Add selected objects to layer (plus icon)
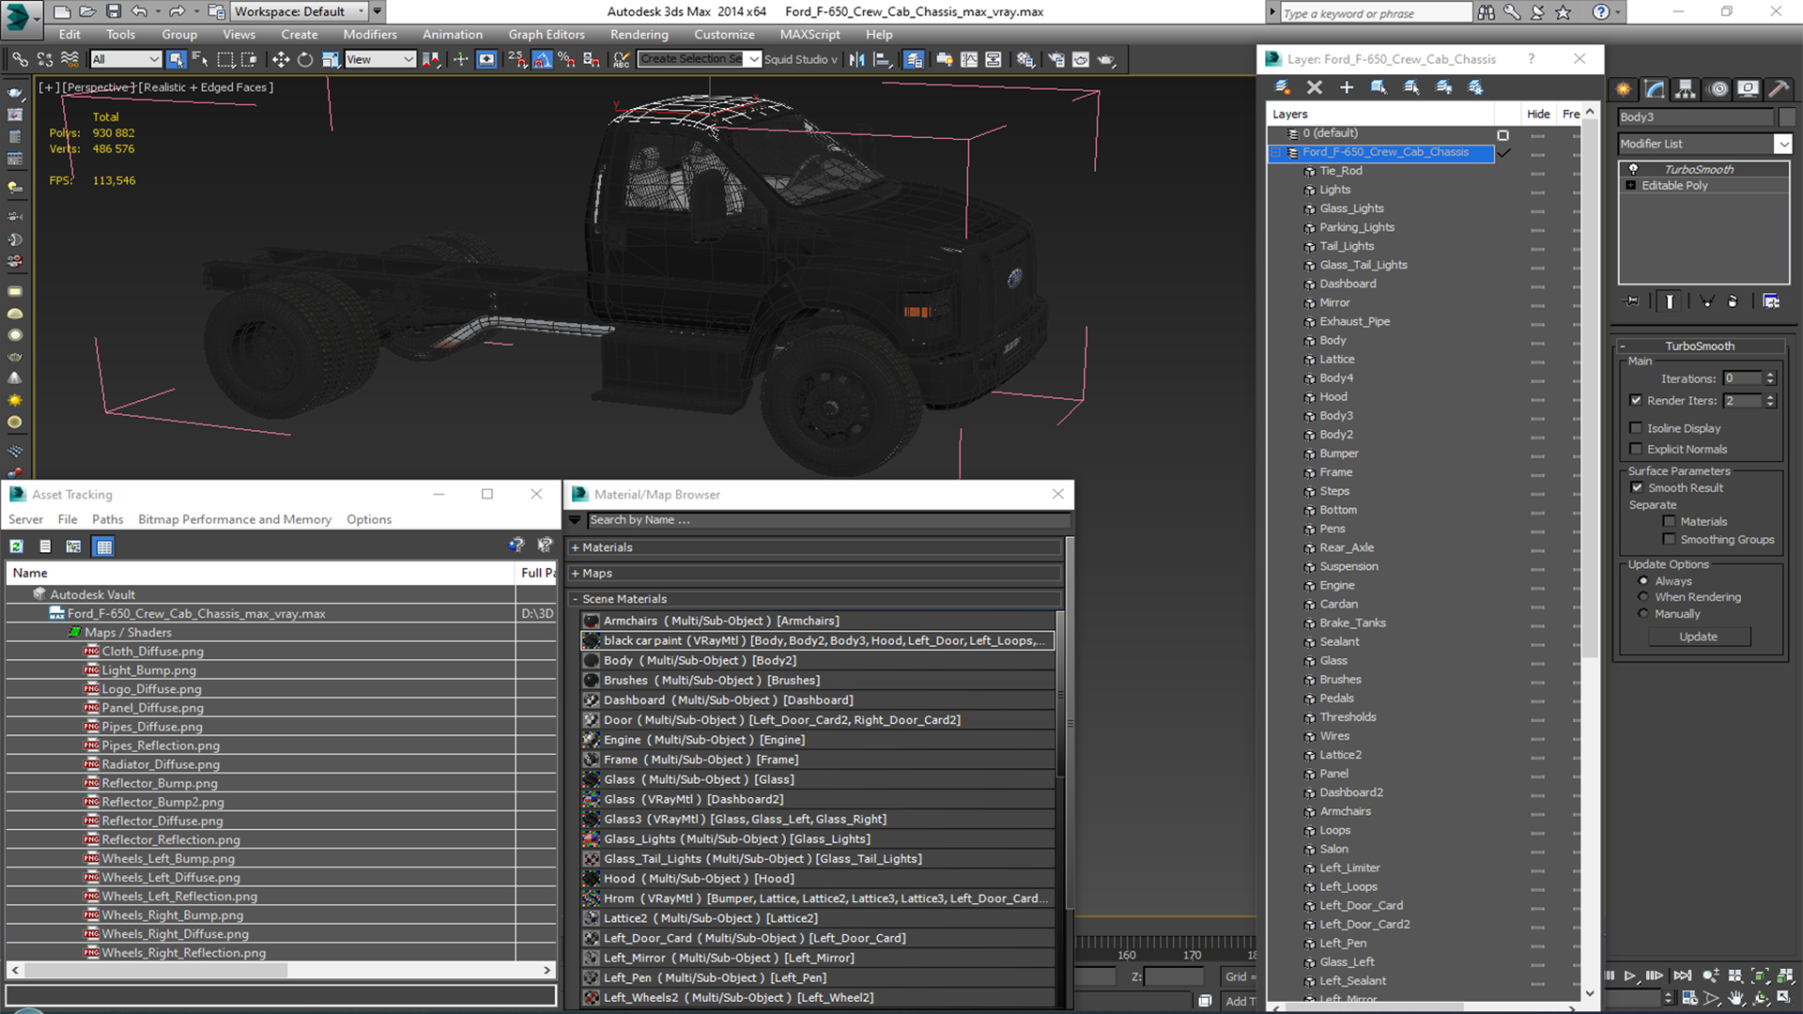Viewport: 1803px width, 1014px height. pyautogui.click(x=1346, y=87)
